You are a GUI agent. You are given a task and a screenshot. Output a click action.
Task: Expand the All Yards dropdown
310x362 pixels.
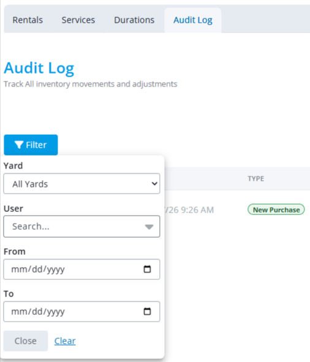pyautogui.click(x=81, y=184)
